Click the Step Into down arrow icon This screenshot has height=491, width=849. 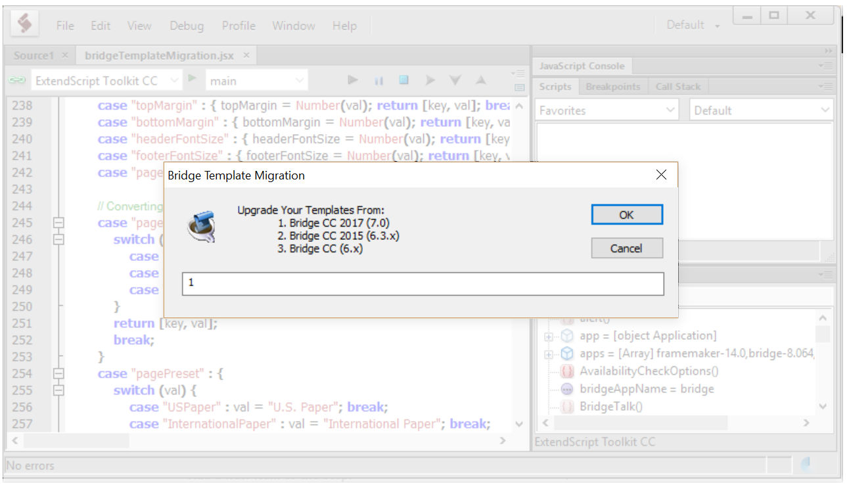point(455,80)
